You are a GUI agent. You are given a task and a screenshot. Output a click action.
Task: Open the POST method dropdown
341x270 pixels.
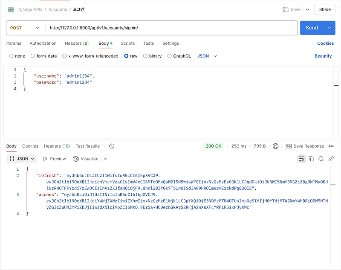pyautogui.click(x=25, y=28)
